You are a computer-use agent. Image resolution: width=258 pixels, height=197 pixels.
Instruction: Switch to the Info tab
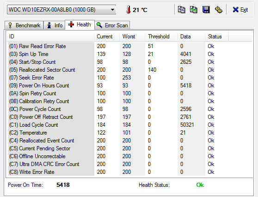pos(55,25)
